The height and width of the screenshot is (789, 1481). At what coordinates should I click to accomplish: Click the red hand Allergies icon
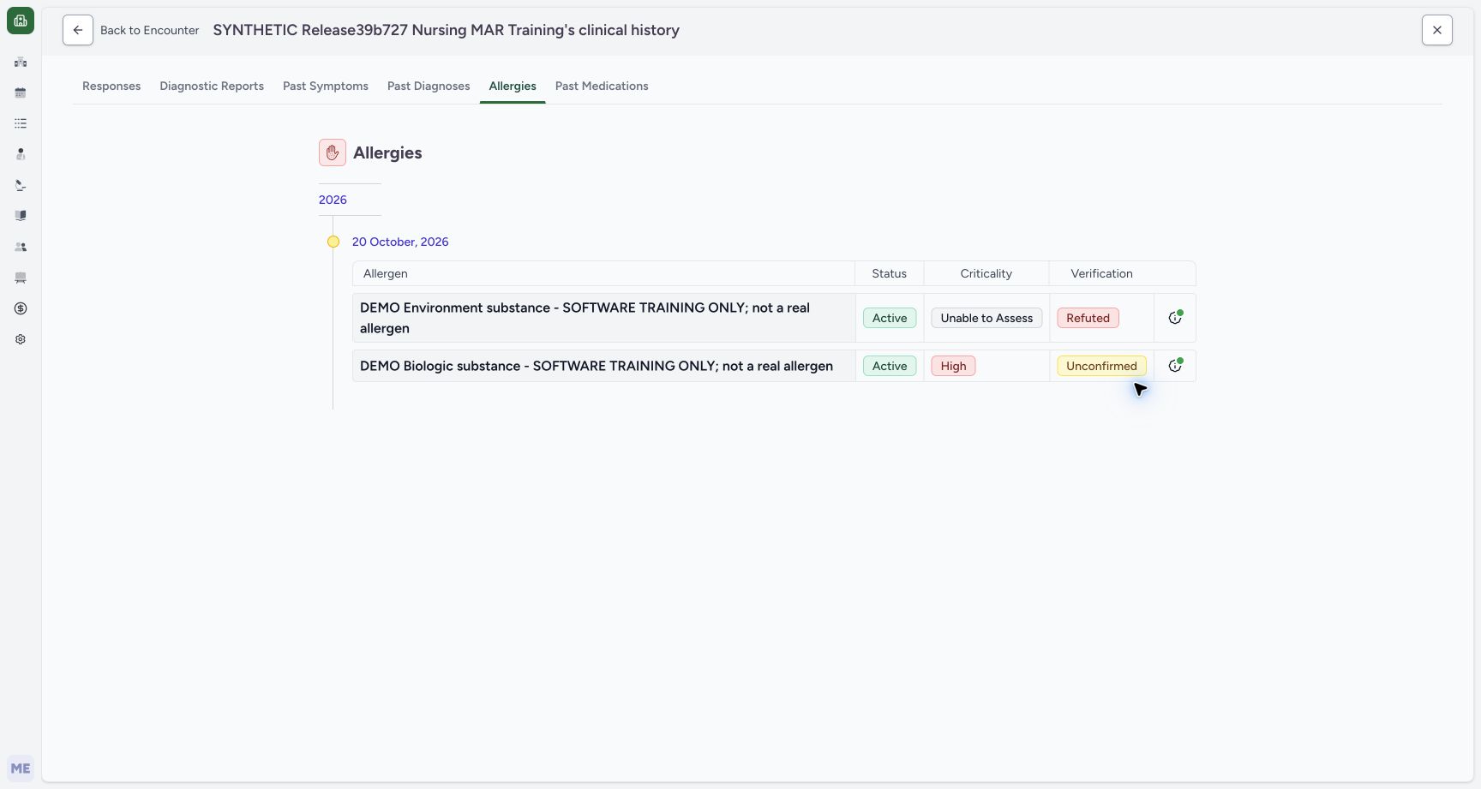[x=333, y=152]
